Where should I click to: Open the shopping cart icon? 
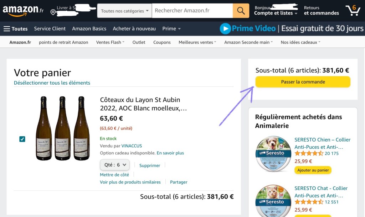[x=353, y=10]
